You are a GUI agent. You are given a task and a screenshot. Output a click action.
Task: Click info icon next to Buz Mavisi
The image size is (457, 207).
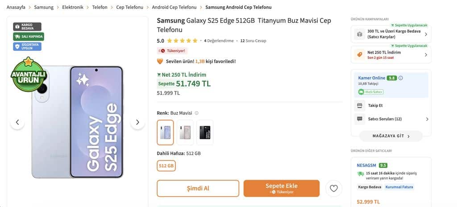(x=196, y=113)
